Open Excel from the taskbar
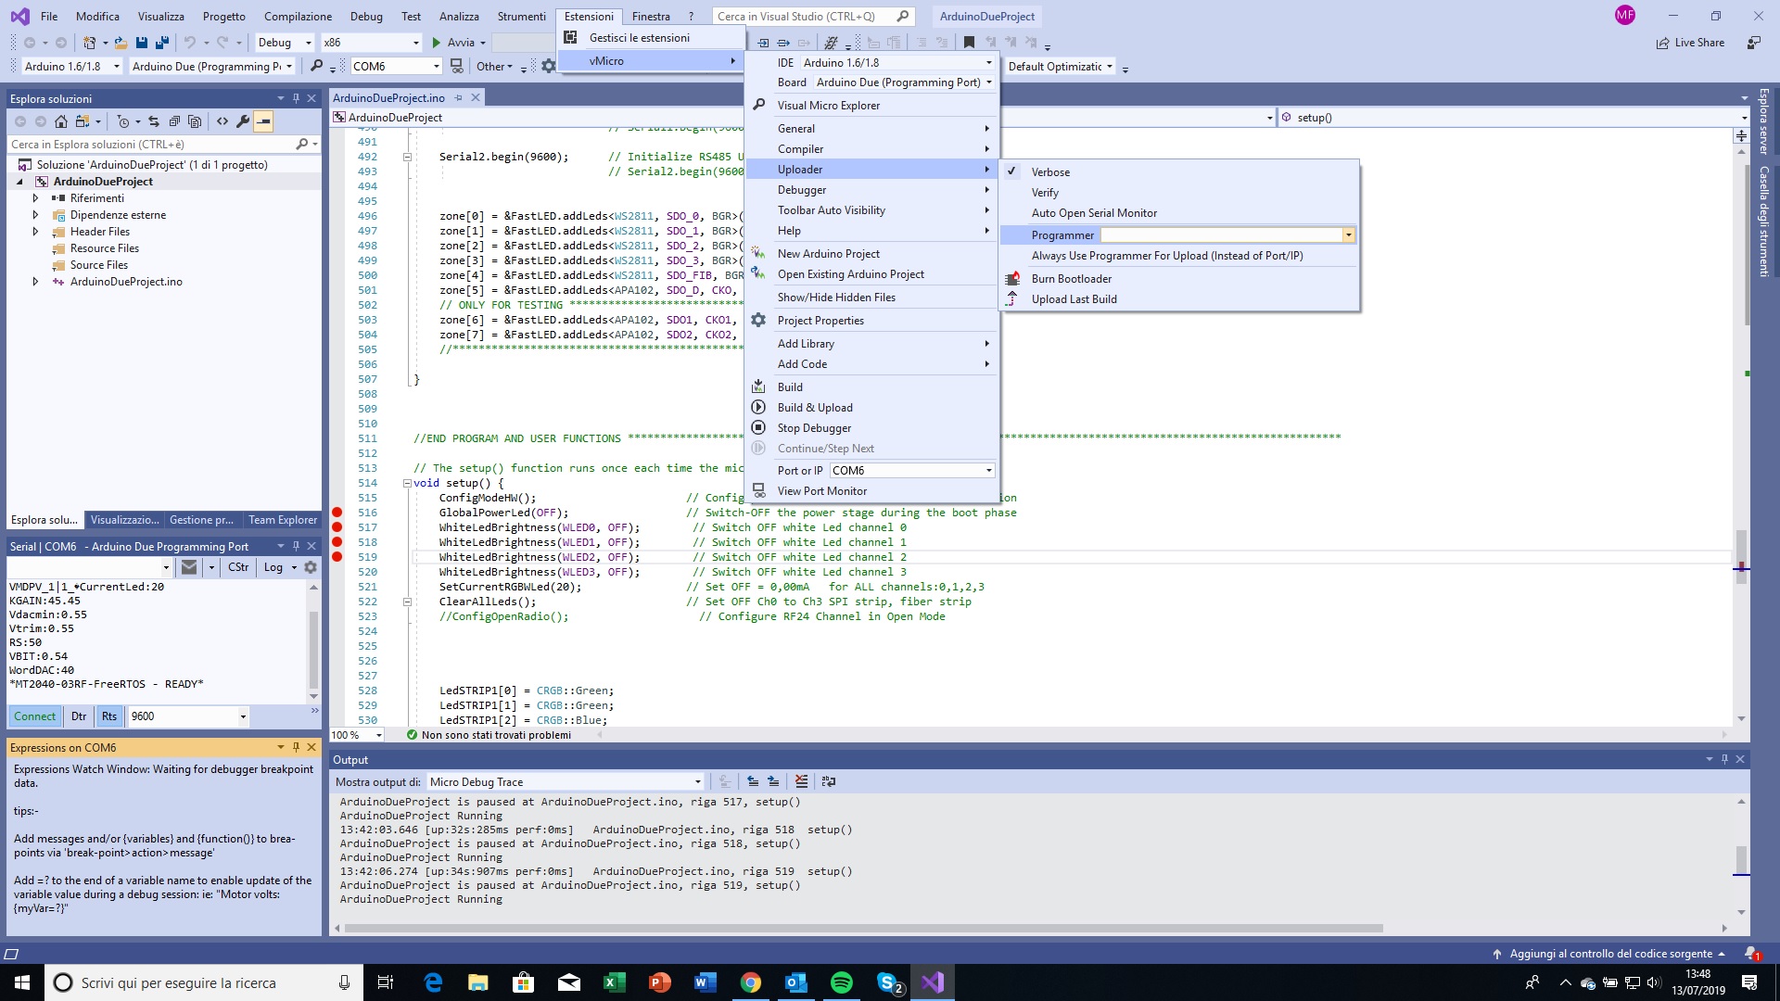Image resolution: width=1780 pixels, height=1001 pixels. (614, 982)
